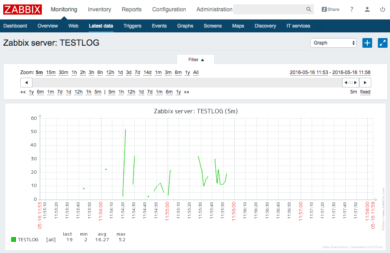This screenshot has width=390, height=253.
Task: Go to the IT services tab
Action: (298, 26)
